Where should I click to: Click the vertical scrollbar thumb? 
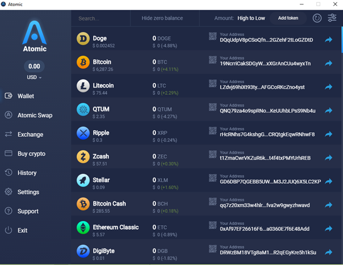[342, 40]
